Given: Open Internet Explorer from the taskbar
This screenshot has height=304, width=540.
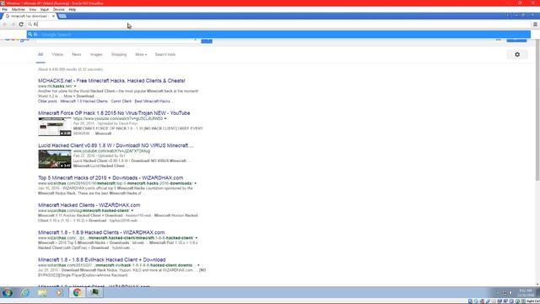Looking at the screenshot, I should click(x=25, y=293).
